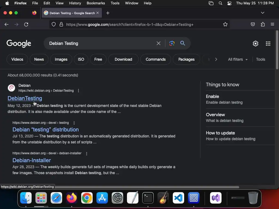Screen dimensions: 279x209
Task: Open Visual Studio Code from the Dock
Action: point(178,198)
